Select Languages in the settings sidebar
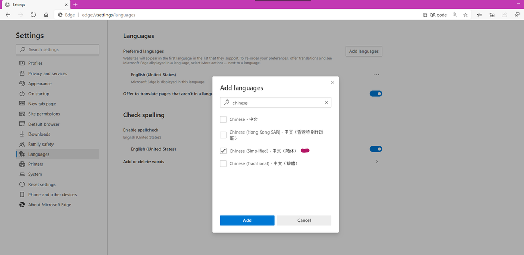 [x=58, y=154]
